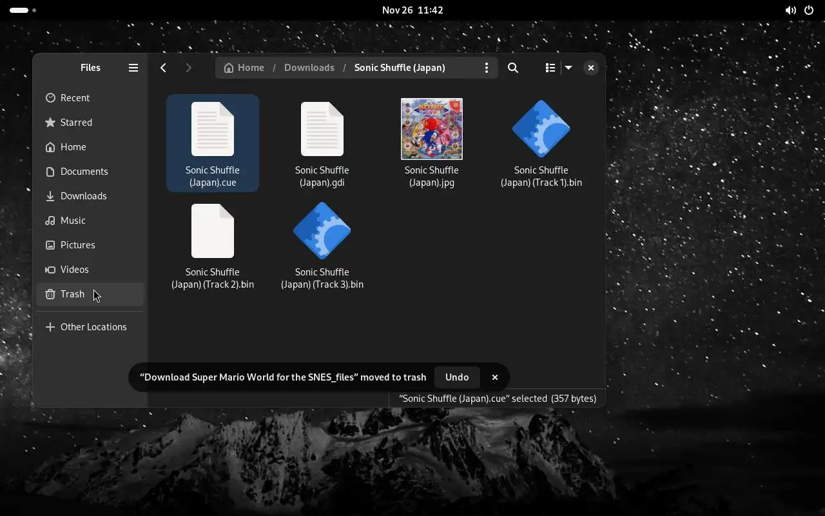Open Recent in the sidebar
The width and height of the screenshot is (825, 516).
(x=90, y=98)
